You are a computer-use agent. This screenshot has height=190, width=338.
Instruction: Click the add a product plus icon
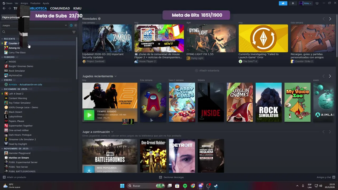click(x=4, y=177)
